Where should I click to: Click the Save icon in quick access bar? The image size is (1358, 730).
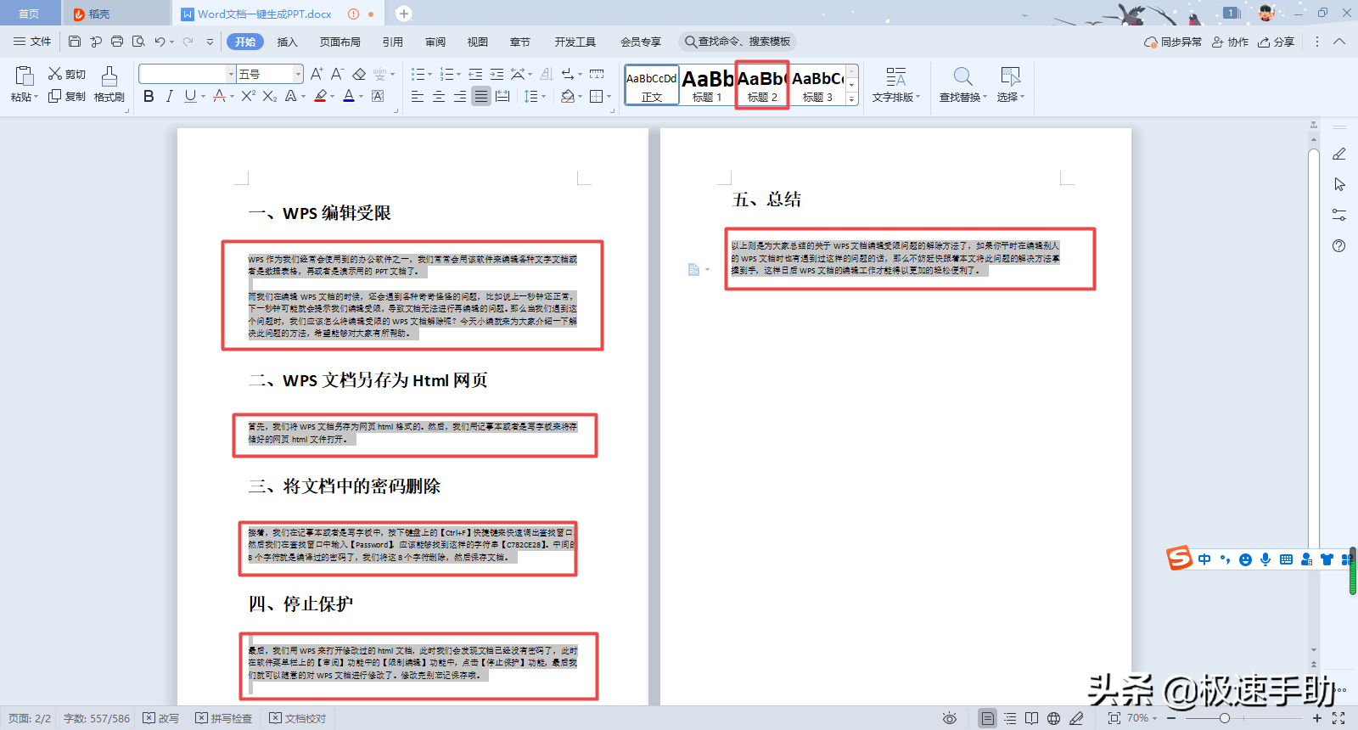tap(75, 42)
